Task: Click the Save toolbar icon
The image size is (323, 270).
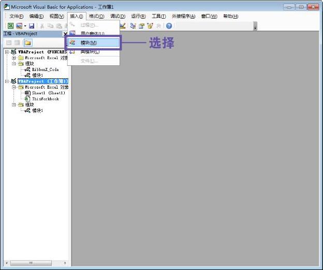Action: click(31, 26)
